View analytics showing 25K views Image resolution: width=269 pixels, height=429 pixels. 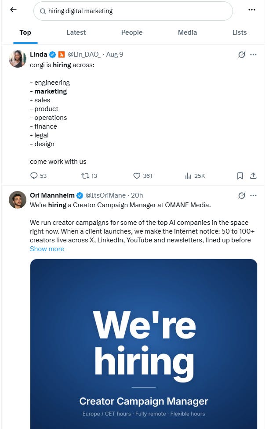tap(195, 176)
